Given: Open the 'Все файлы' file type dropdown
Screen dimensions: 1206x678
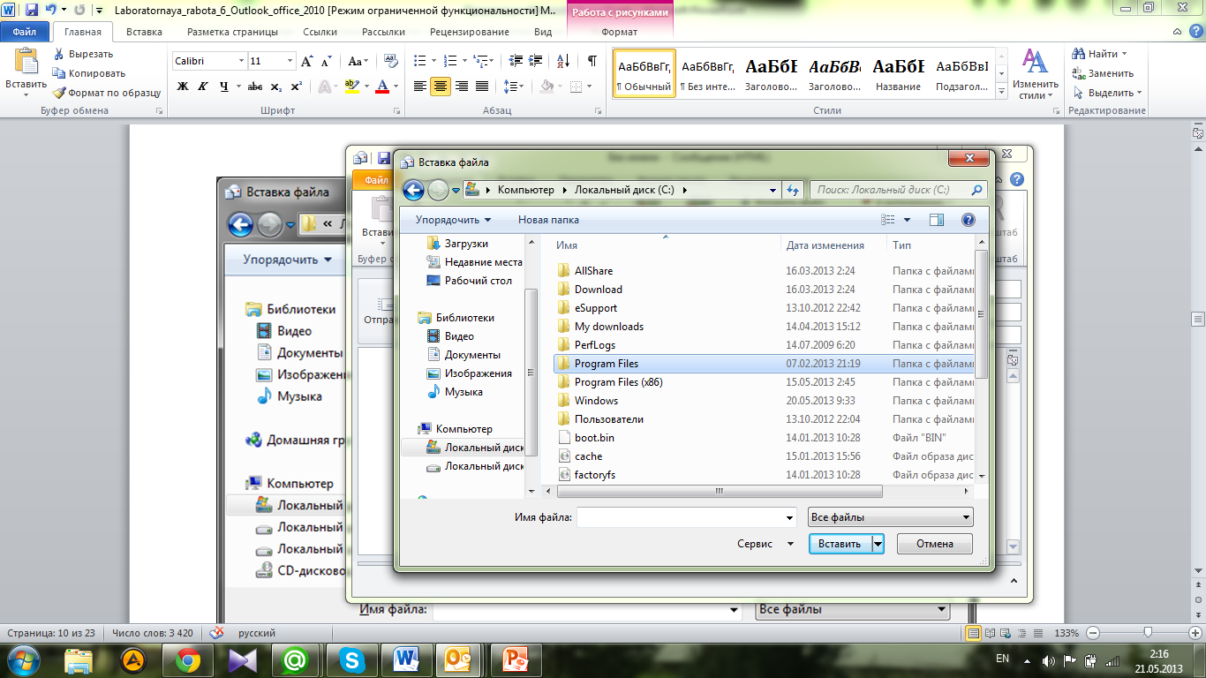Looking at the screenshot, I should pyautogui.click(x=890, y=517).
